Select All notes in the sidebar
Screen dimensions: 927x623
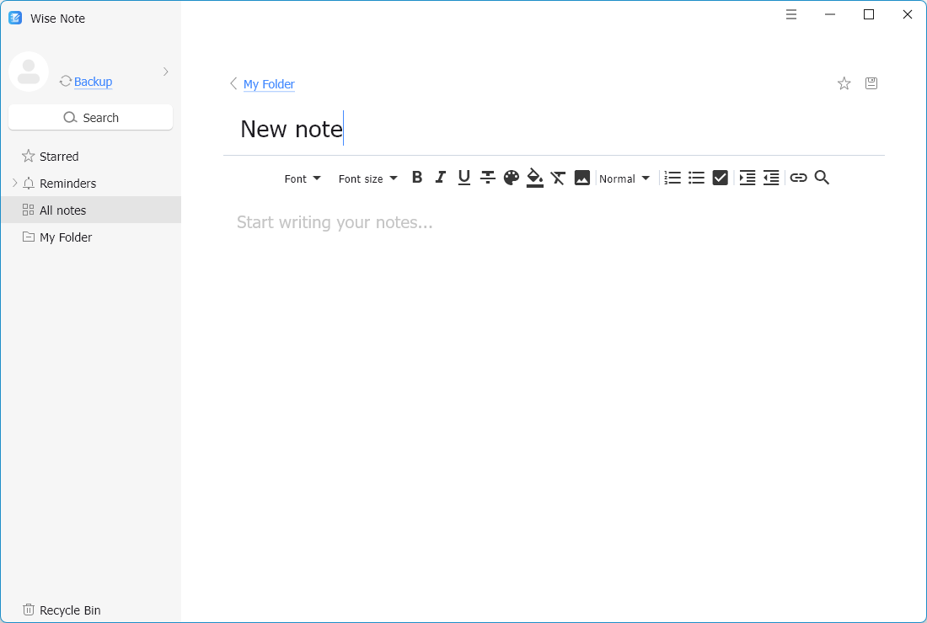point(63,210)
